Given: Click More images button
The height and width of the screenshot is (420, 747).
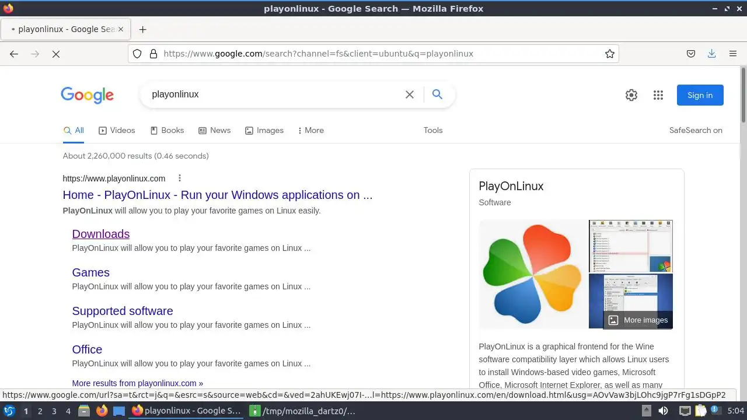Looking at the screenshot, I should (638, 320).
